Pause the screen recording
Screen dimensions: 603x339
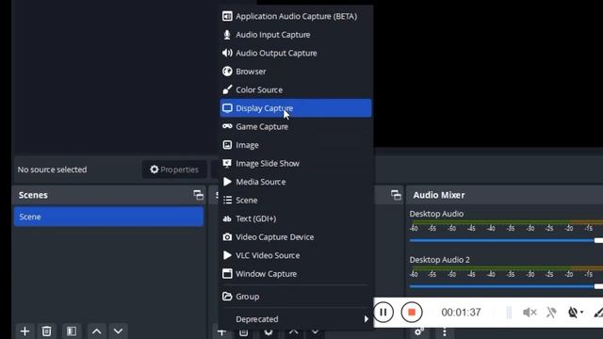pos(383,312)
